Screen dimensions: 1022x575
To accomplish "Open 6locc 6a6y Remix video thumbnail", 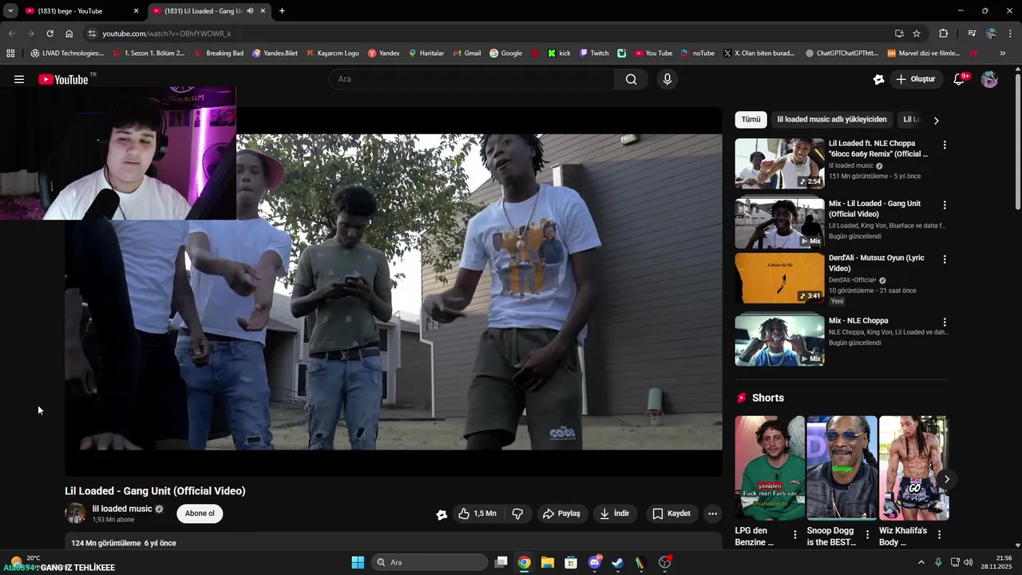I will (779, 164).
